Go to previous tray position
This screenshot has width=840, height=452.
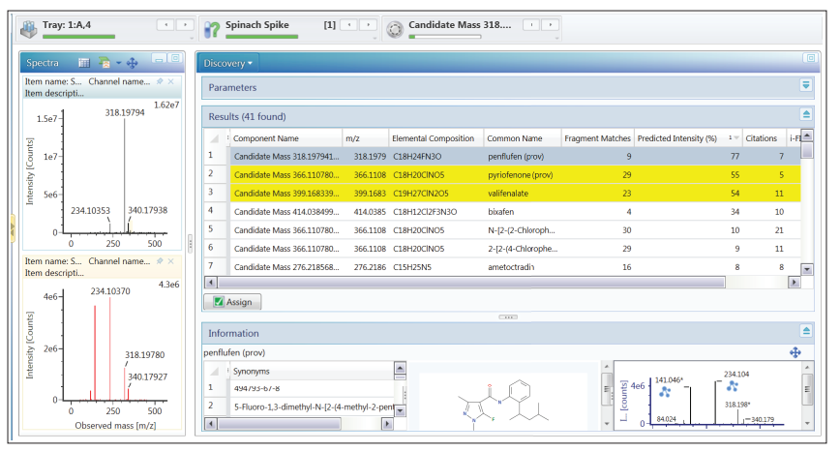pos(165,24)
